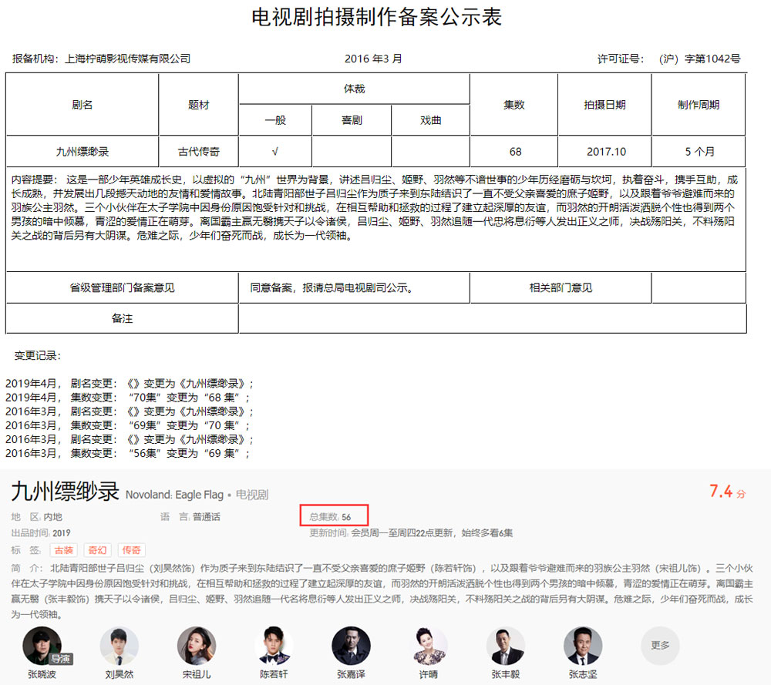This screenshot has width=771, height=685.
Task: Click the 导演 badge on first avatar
Action: (x=61, y=659)
